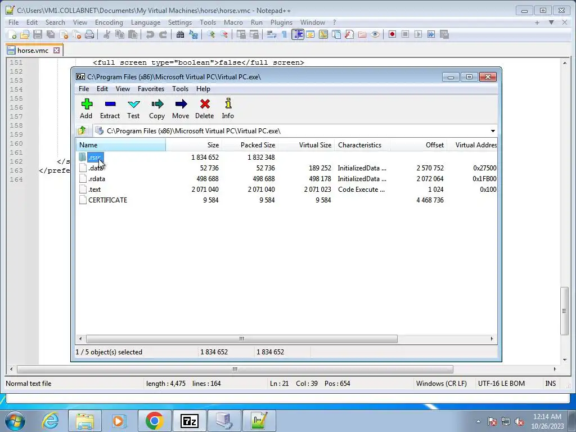Click the 7-Zip scroll right arrow

coord(492,339)
